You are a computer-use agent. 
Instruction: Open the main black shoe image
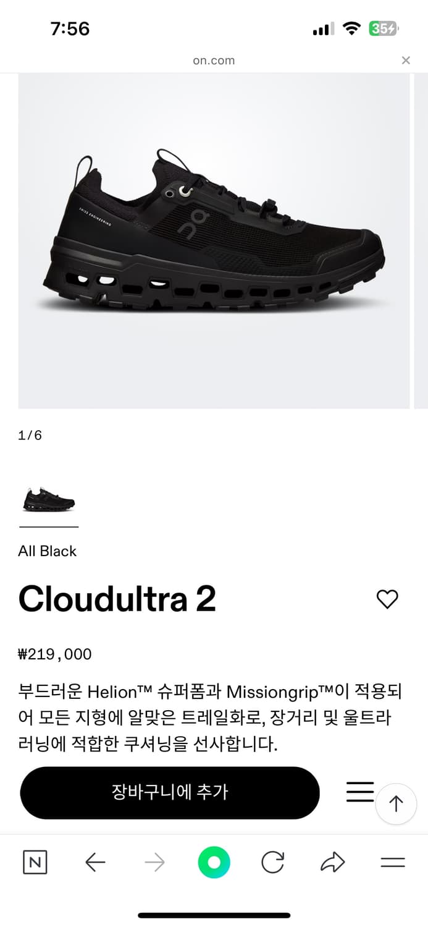tap(214, 241)
